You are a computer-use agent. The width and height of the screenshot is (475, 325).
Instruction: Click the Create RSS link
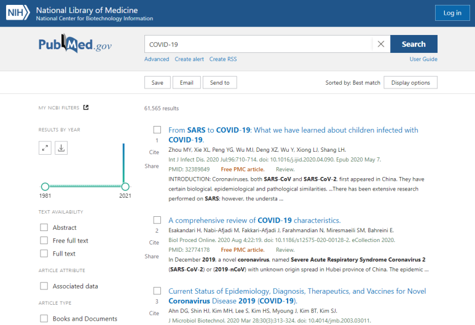point(223,59)
